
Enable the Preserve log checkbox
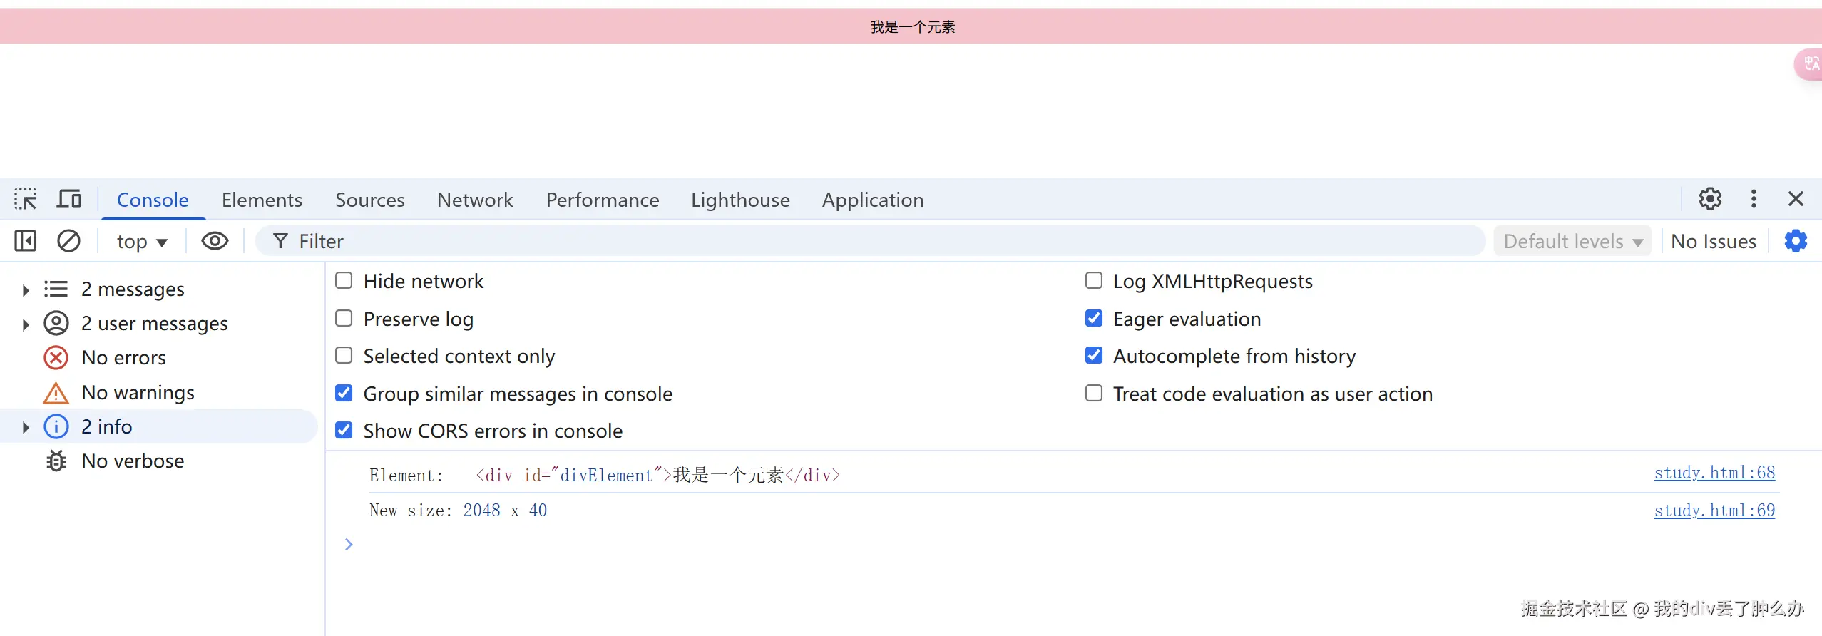click(344, 318)
